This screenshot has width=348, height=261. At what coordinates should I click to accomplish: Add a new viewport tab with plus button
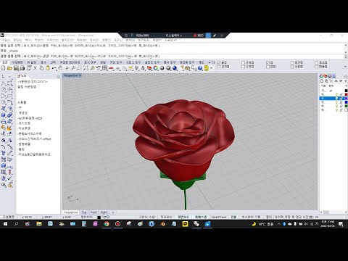[112, 212]
